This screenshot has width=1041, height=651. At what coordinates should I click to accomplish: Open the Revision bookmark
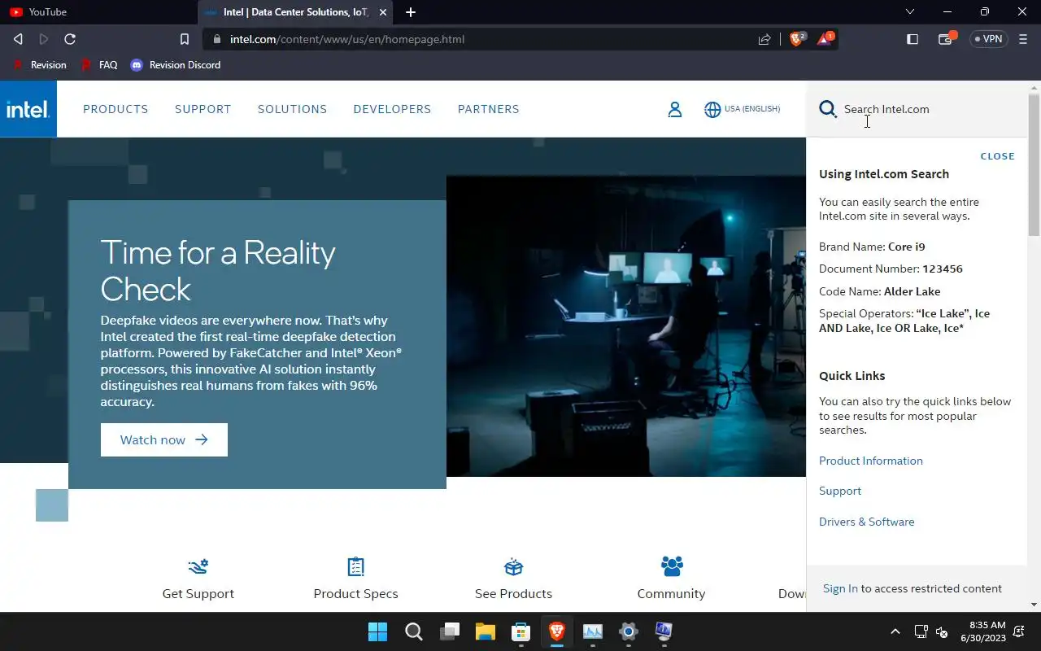coord(39,65)
